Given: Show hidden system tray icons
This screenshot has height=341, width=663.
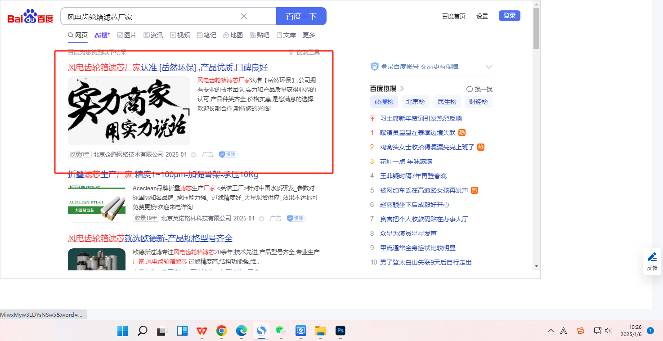Looking at the screenshot, I should tap(551, 331).
